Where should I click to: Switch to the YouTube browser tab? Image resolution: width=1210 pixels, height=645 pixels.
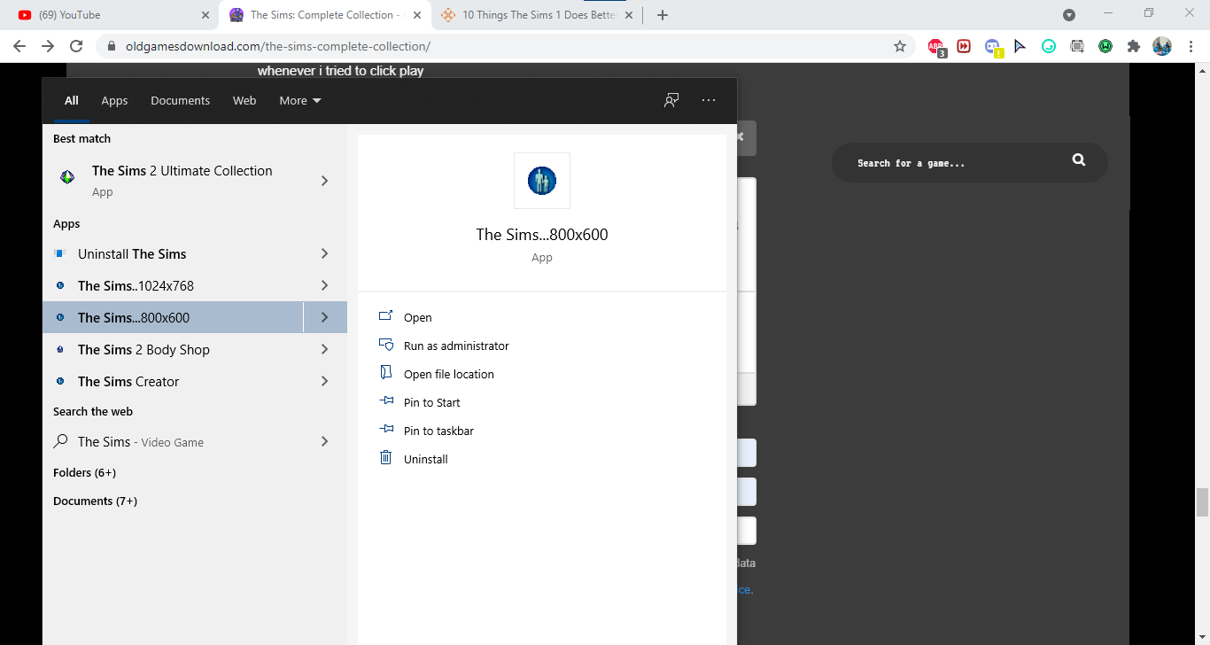tap(106, 15)
